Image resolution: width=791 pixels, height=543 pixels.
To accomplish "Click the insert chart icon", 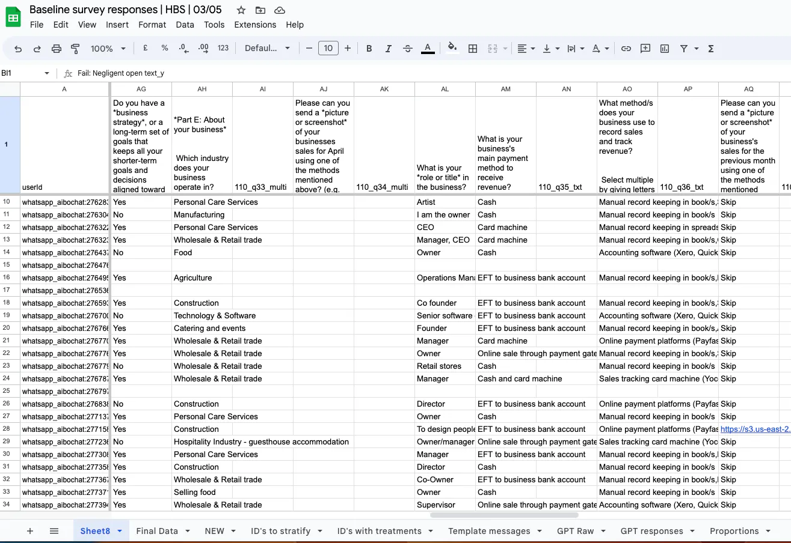I will [x=665, y=49].
